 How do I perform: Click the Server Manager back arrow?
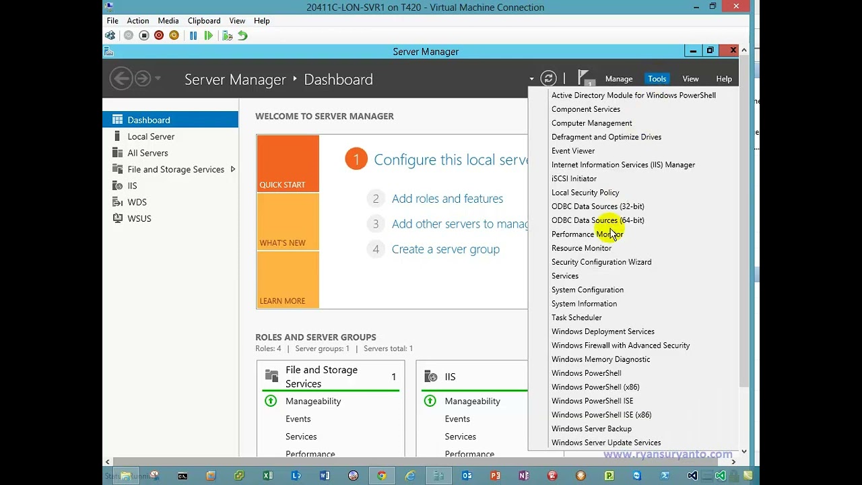click(x=121, y=79)
